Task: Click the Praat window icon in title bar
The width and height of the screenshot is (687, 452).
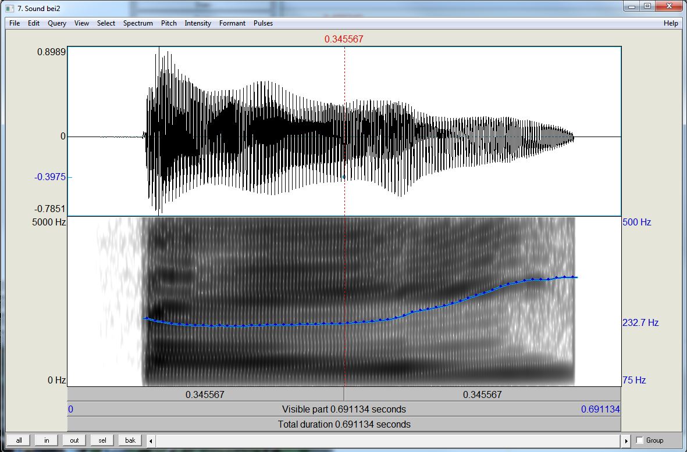Action: [x=10, y=8]
